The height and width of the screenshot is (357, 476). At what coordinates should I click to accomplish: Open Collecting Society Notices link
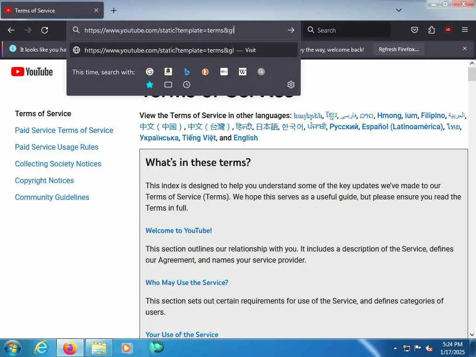pos(58,164)
